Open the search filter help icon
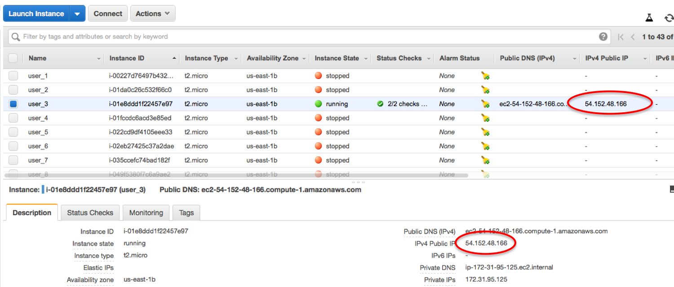 pos(603,37)
